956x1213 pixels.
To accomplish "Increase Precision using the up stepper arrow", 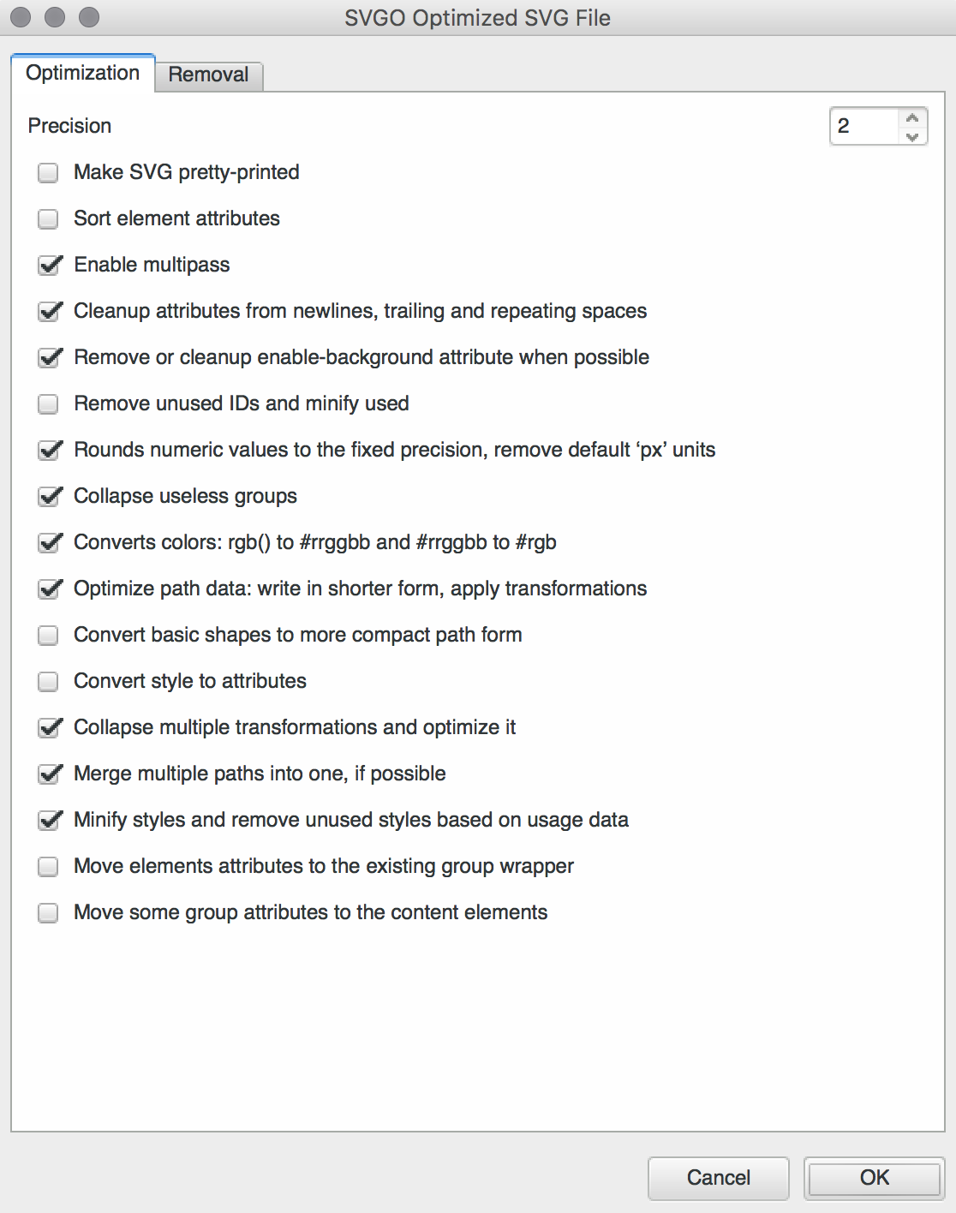I will (x=912, y=117).
